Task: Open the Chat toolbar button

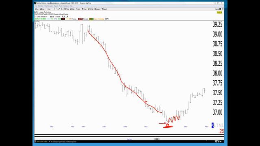Action: pos(90,9)
